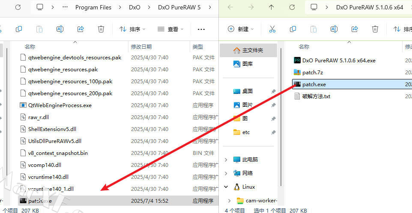Click Forward arrow in right Explorer window

click(251, 7)
